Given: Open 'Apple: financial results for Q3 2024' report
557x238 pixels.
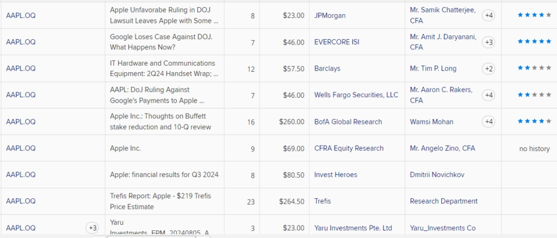Looking at the screenshot, I should tap(164, 174).
